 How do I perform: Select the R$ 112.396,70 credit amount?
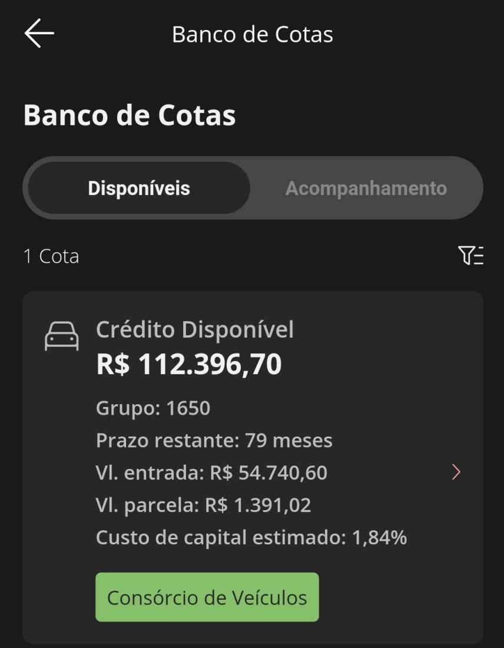point(189,364)
